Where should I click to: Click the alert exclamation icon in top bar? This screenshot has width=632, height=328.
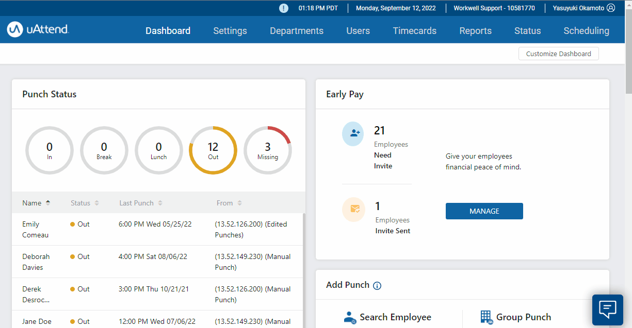click(x=284, y=8)
